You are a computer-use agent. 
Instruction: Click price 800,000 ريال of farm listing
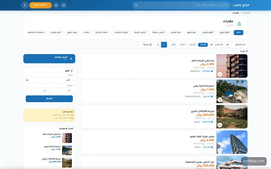pyautogui.click(x=206, y=115)
